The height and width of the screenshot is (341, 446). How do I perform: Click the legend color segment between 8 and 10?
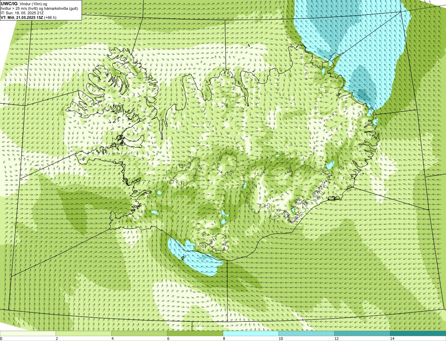[x=251, y=333]
